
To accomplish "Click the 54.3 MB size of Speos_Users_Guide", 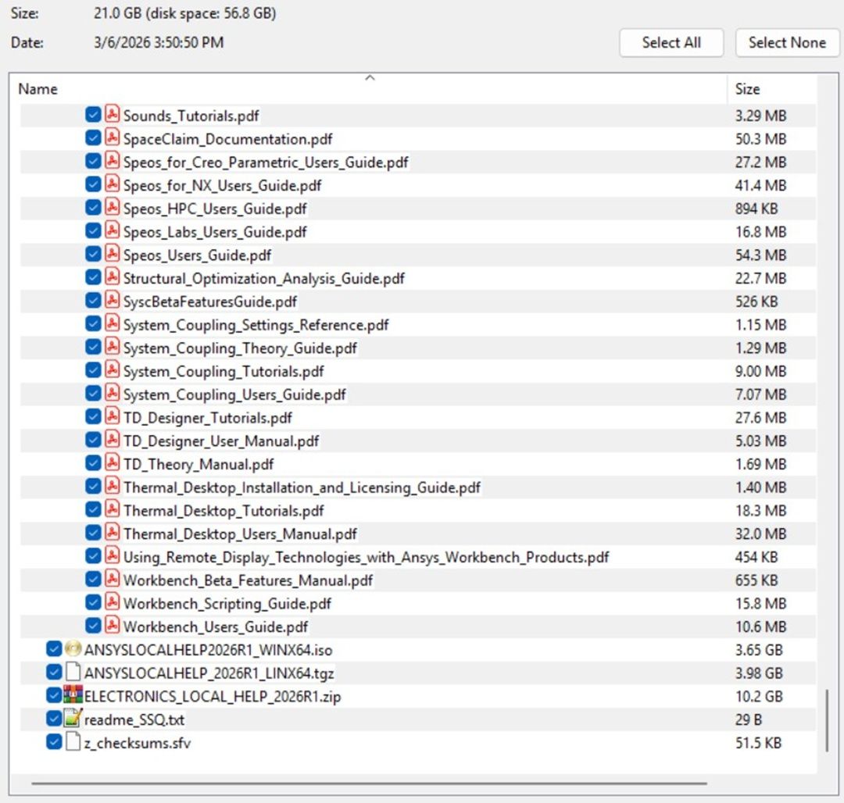I will click(760, 255).
